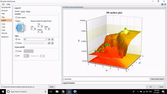Click the blue run arrow icon below window controls
Screen dimensions: 167x94
pyautogui.click(x=162, y=4)
